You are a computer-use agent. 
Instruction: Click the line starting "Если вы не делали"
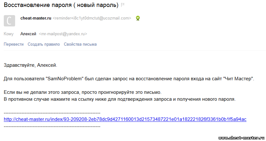pyautogui.click(x=82, y=93)
